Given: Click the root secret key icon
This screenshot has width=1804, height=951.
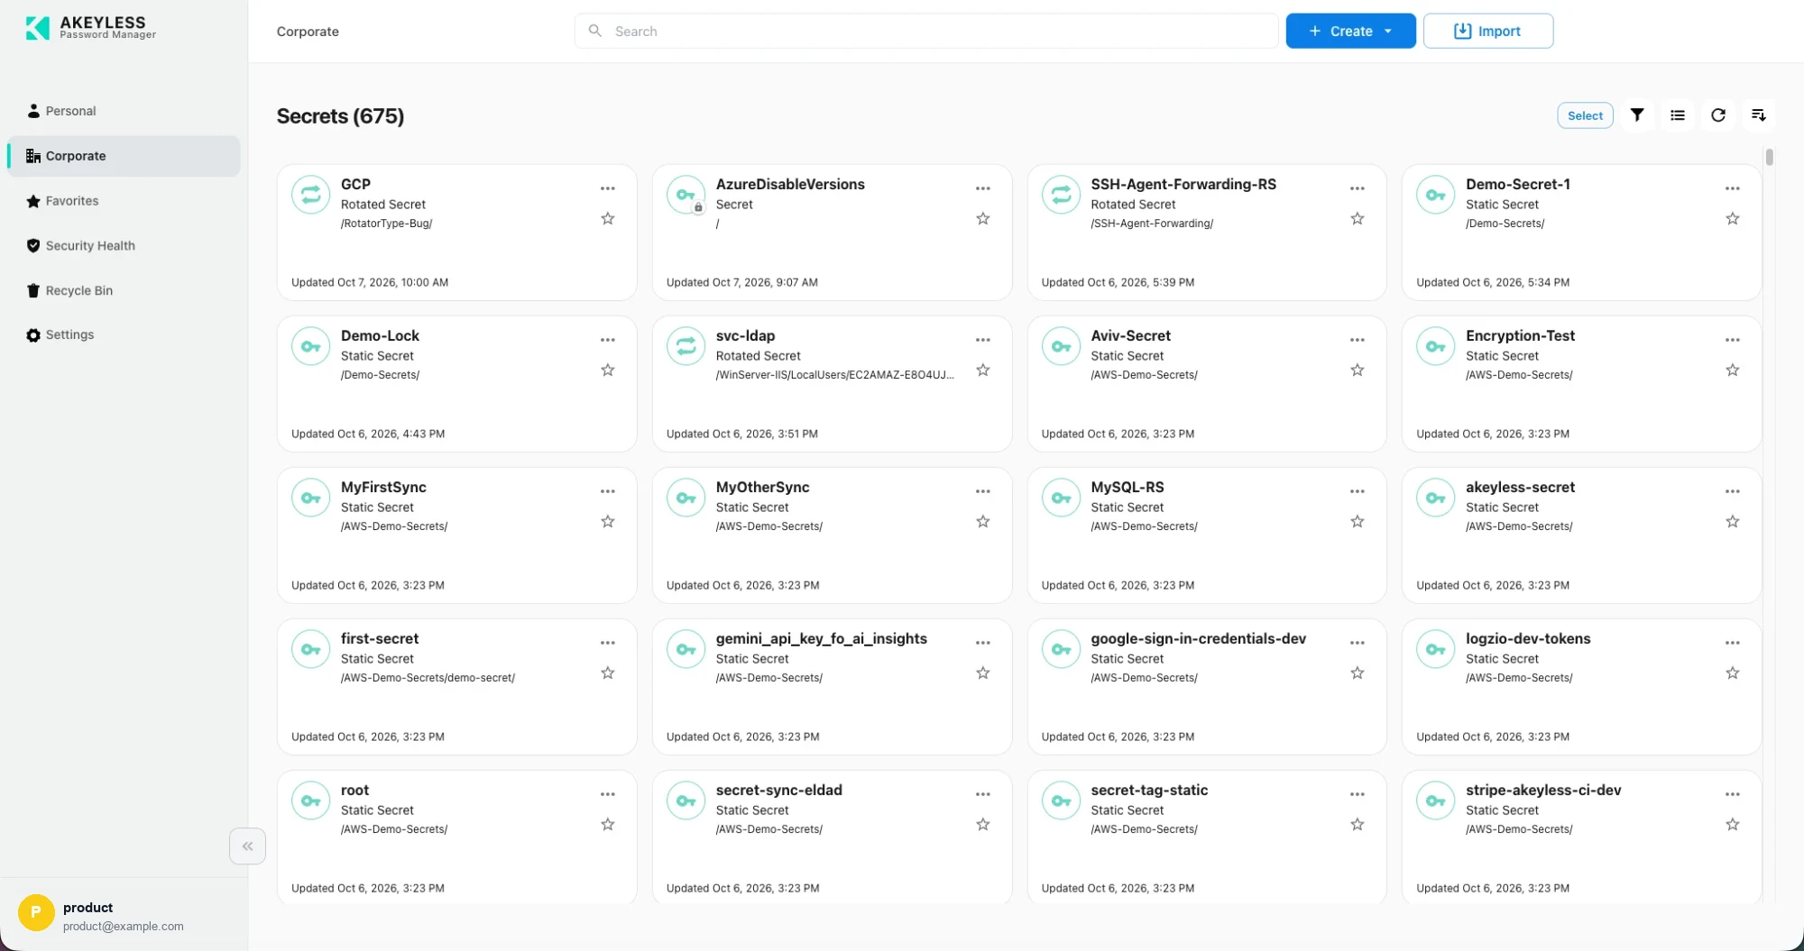Looking at the screenshot, I should [310, 800].
